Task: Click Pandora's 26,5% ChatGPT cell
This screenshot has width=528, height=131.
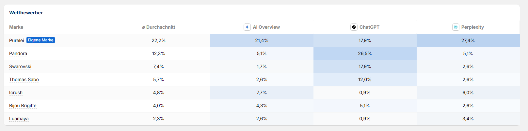Action: tap(365, 53)
